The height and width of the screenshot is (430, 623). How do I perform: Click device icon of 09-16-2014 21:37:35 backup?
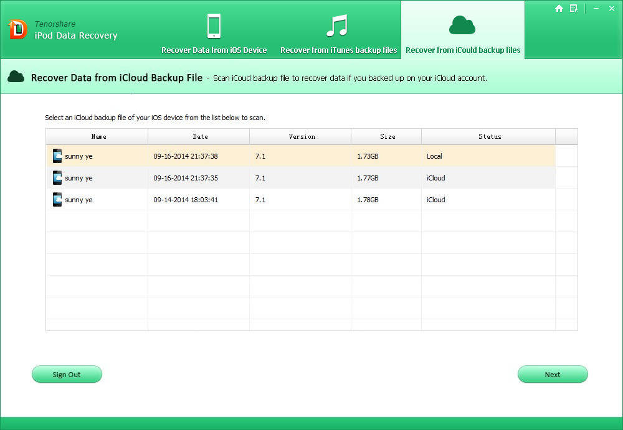tap(57, 177)
